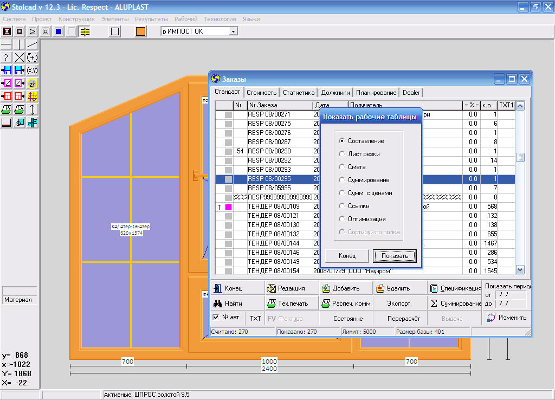Screen dimensions: 555x400
Task: Click the cyan cross profile icon
Action: (32, 122)
